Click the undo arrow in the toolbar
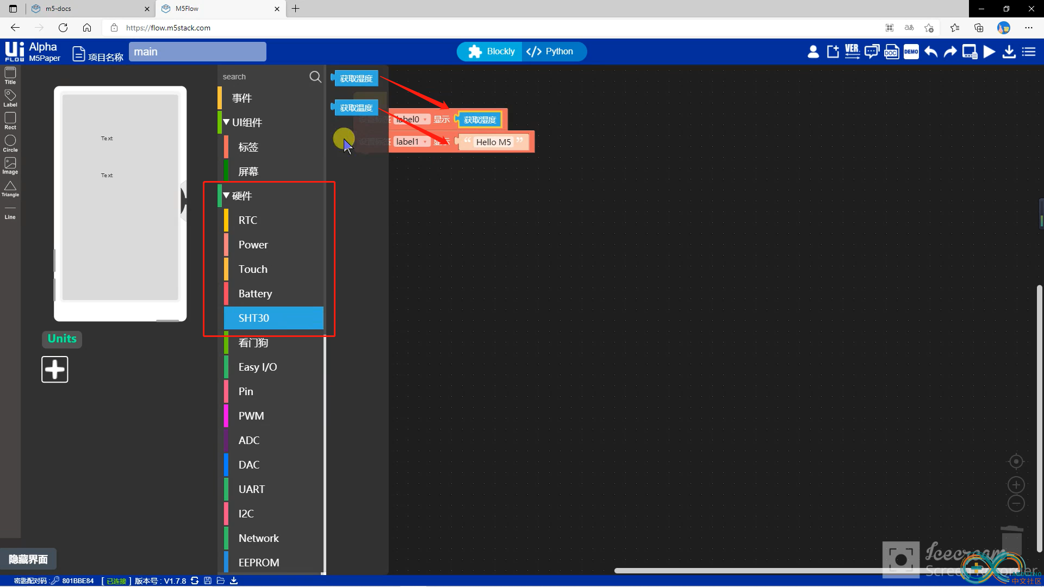Image resolution: width=1044 pixels, height=587 pixels. tap(930, 52)
